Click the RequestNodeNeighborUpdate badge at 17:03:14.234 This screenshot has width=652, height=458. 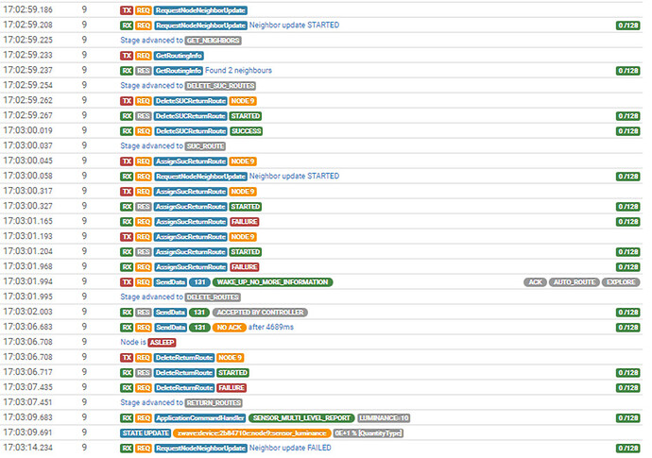click(x=200, y=448)
